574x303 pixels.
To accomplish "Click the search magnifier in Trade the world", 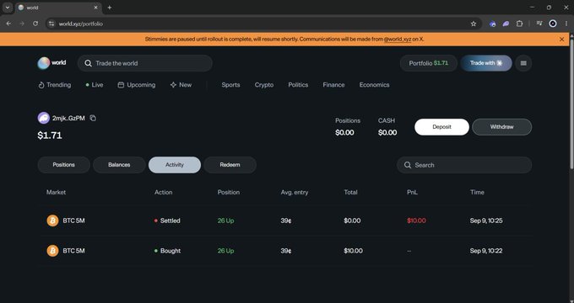I will click(89, 63).
